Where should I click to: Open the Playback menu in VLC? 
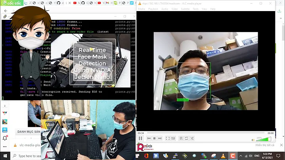[153, 9]
